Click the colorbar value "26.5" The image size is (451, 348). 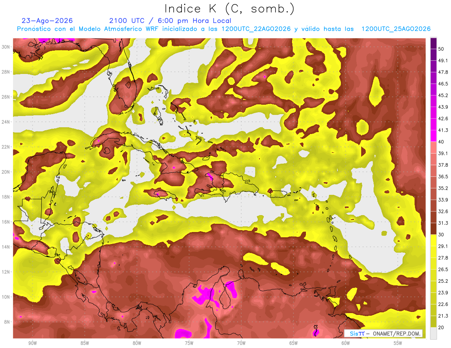click(x=443, y=270)
